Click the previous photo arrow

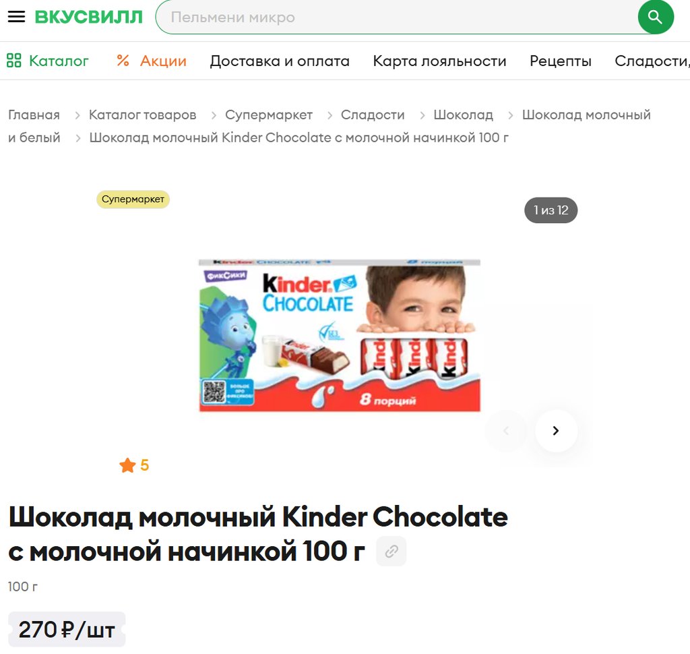click(506, 430)
